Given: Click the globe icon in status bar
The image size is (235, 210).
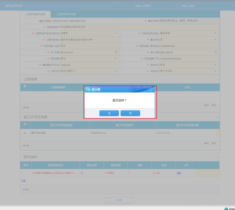Looking at the screenshot, I should (x=226, y=209).
